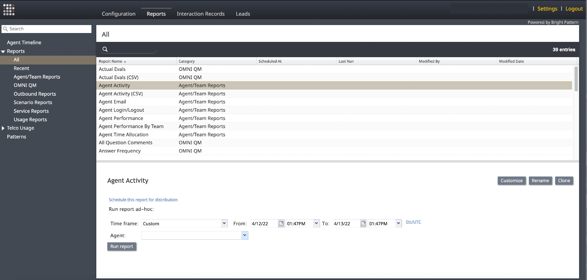Click the To date field 4/13/22
This screenshot has width=587, height=280.
[x=346, y=223]
